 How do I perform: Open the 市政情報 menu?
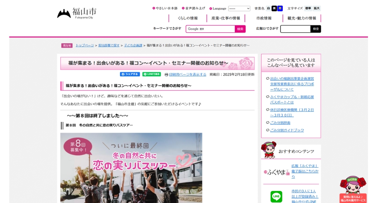pyautogui.click(x=264, y=18)
